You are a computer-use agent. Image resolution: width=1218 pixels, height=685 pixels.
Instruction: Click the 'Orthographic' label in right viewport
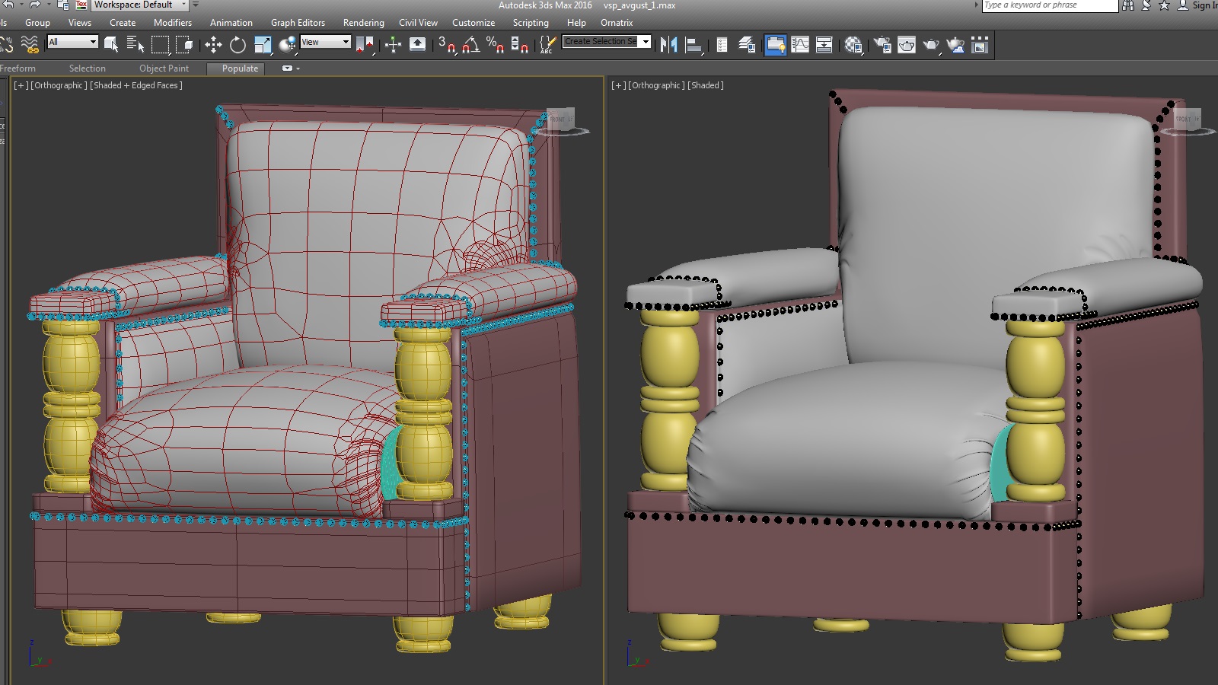656,85
